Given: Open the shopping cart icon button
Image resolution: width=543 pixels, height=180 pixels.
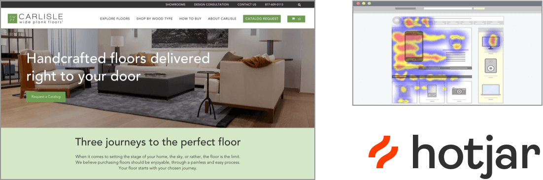Looking at the screenshot, I should pyautogui.click(x=296, y=19).
